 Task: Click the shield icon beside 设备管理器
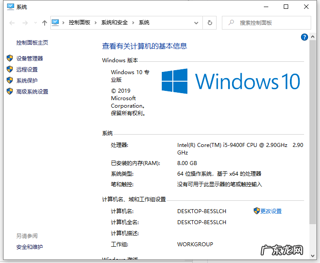tap(10, 58)
